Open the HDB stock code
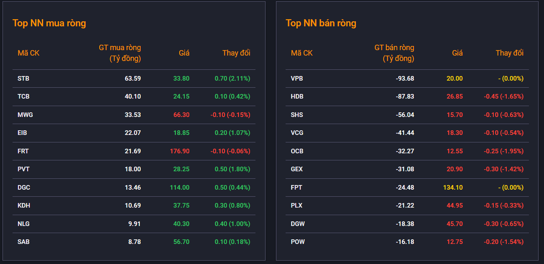This screenshot has height=264, width=544. (297, 96)
